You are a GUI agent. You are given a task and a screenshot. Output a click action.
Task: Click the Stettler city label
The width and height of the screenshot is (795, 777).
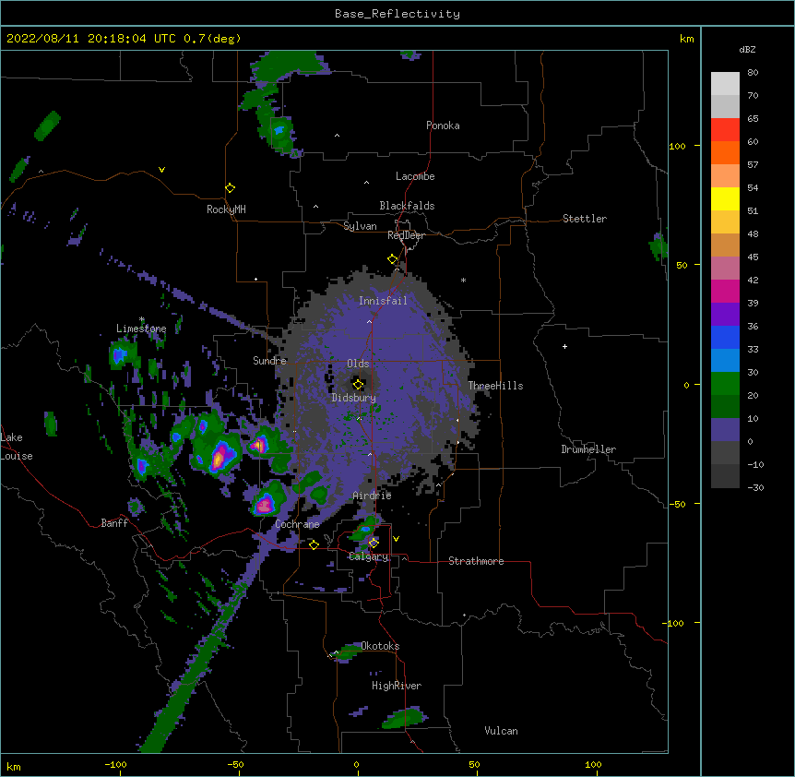[585, 219]
